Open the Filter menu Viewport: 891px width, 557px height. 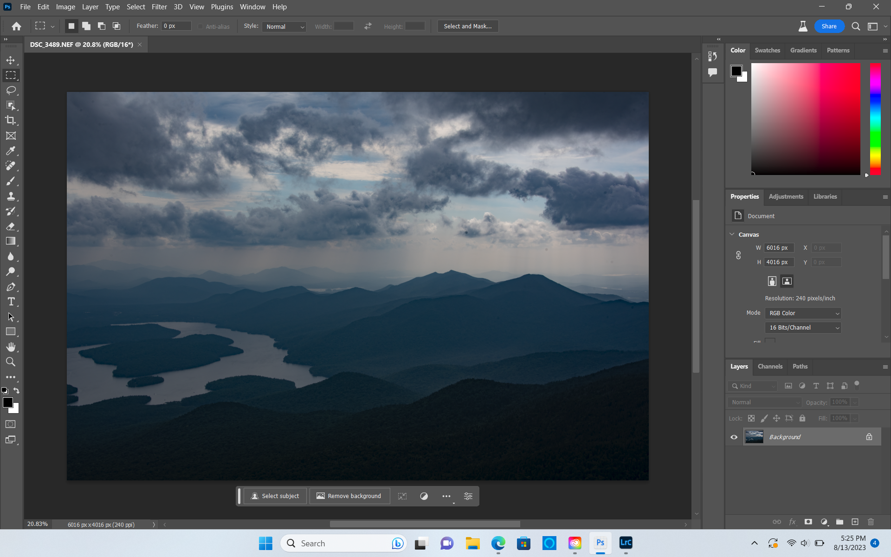click(159, 7)
